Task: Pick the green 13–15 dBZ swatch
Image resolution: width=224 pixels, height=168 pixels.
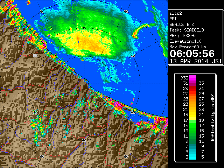Action: (x=192, y=131)
